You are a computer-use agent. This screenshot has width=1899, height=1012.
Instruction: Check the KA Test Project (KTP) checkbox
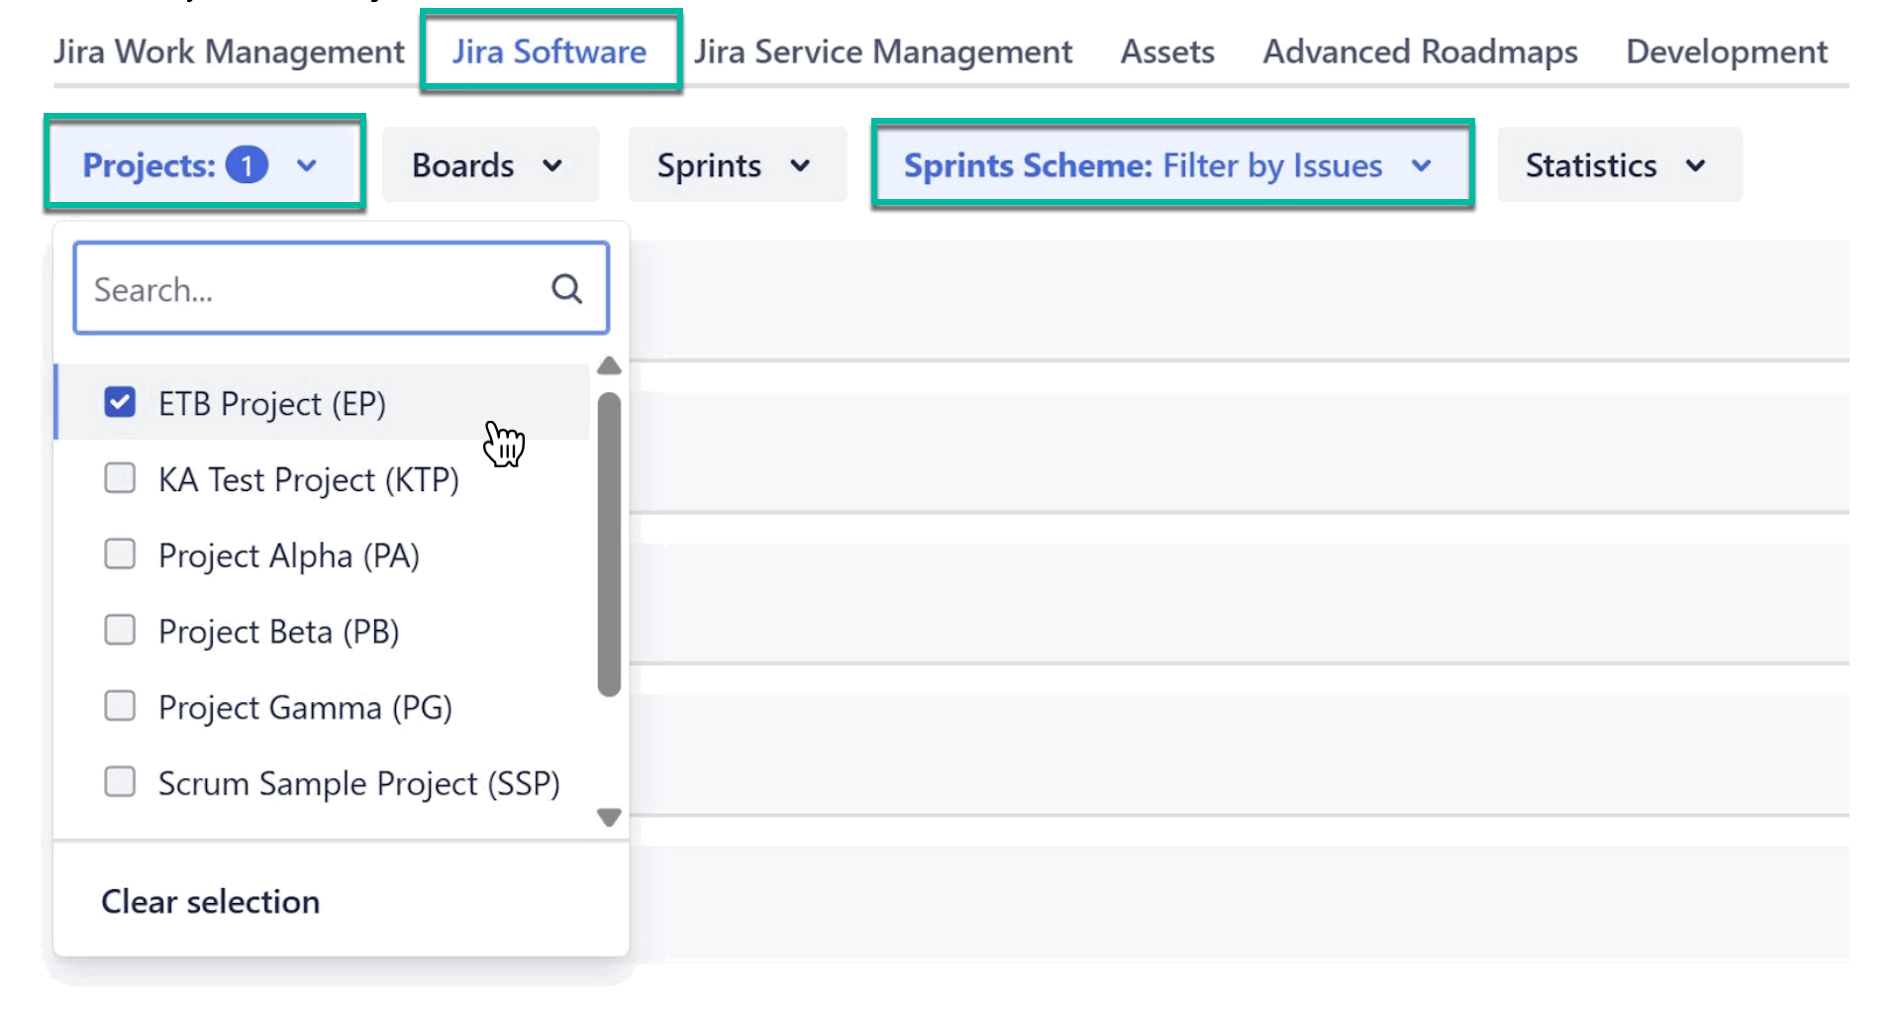click(120, 478)
